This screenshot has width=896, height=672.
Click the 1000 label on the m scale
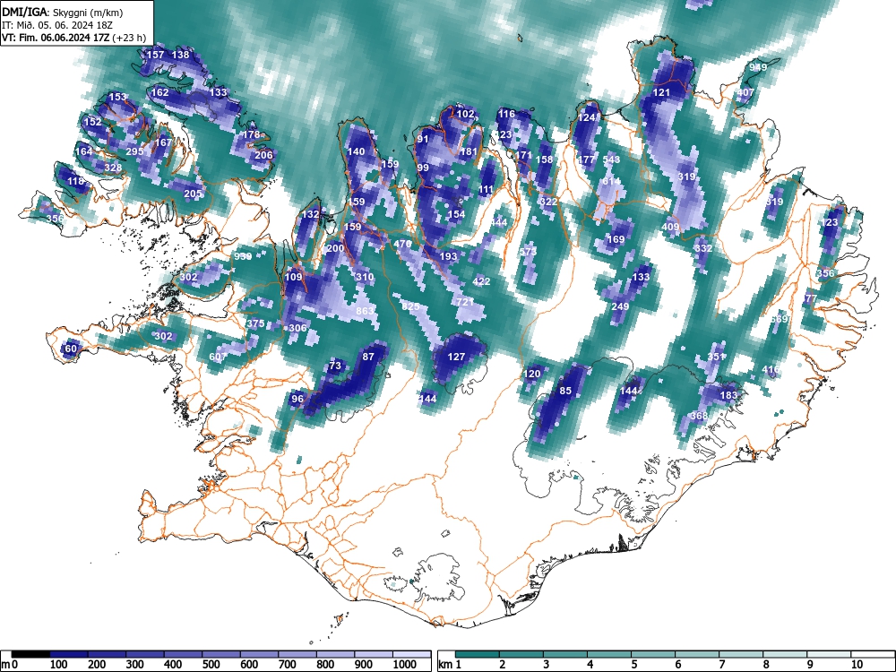(x=405, y=665)
